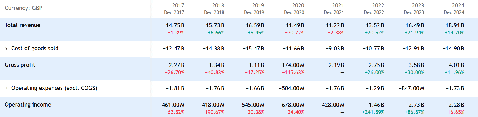This screenshot has width=478, height=117.
Task: Click the Gross profit row label
Action: [20, 65]
